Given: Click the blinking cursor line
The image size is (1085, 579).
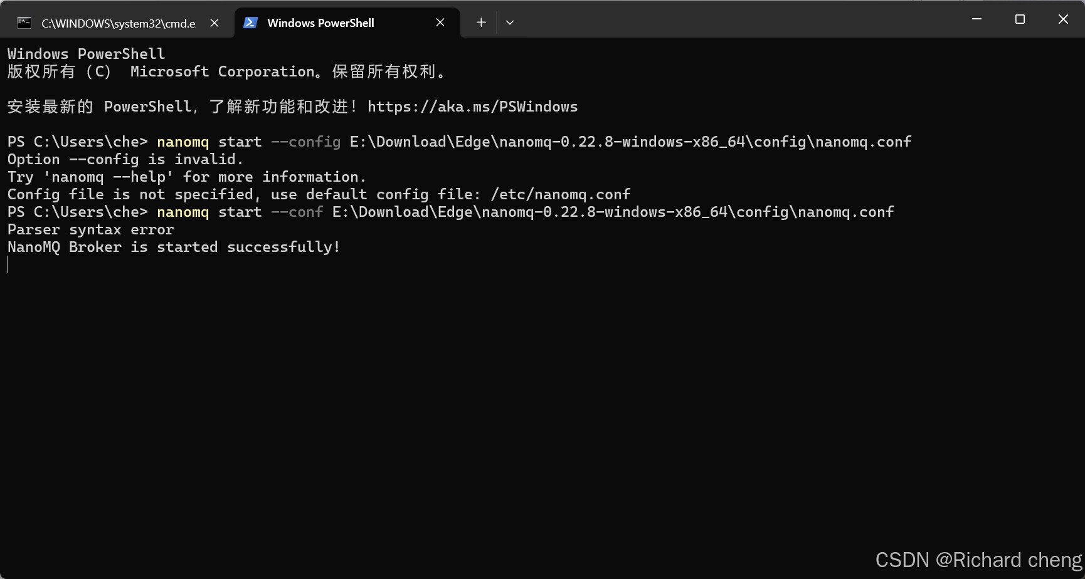Looking at the screenshot, I should coord(8,264).
